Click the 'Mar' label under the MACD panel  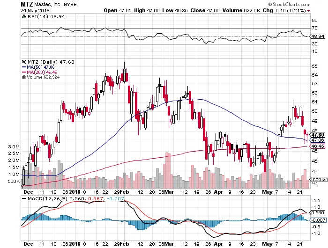[x=169, y=244]
